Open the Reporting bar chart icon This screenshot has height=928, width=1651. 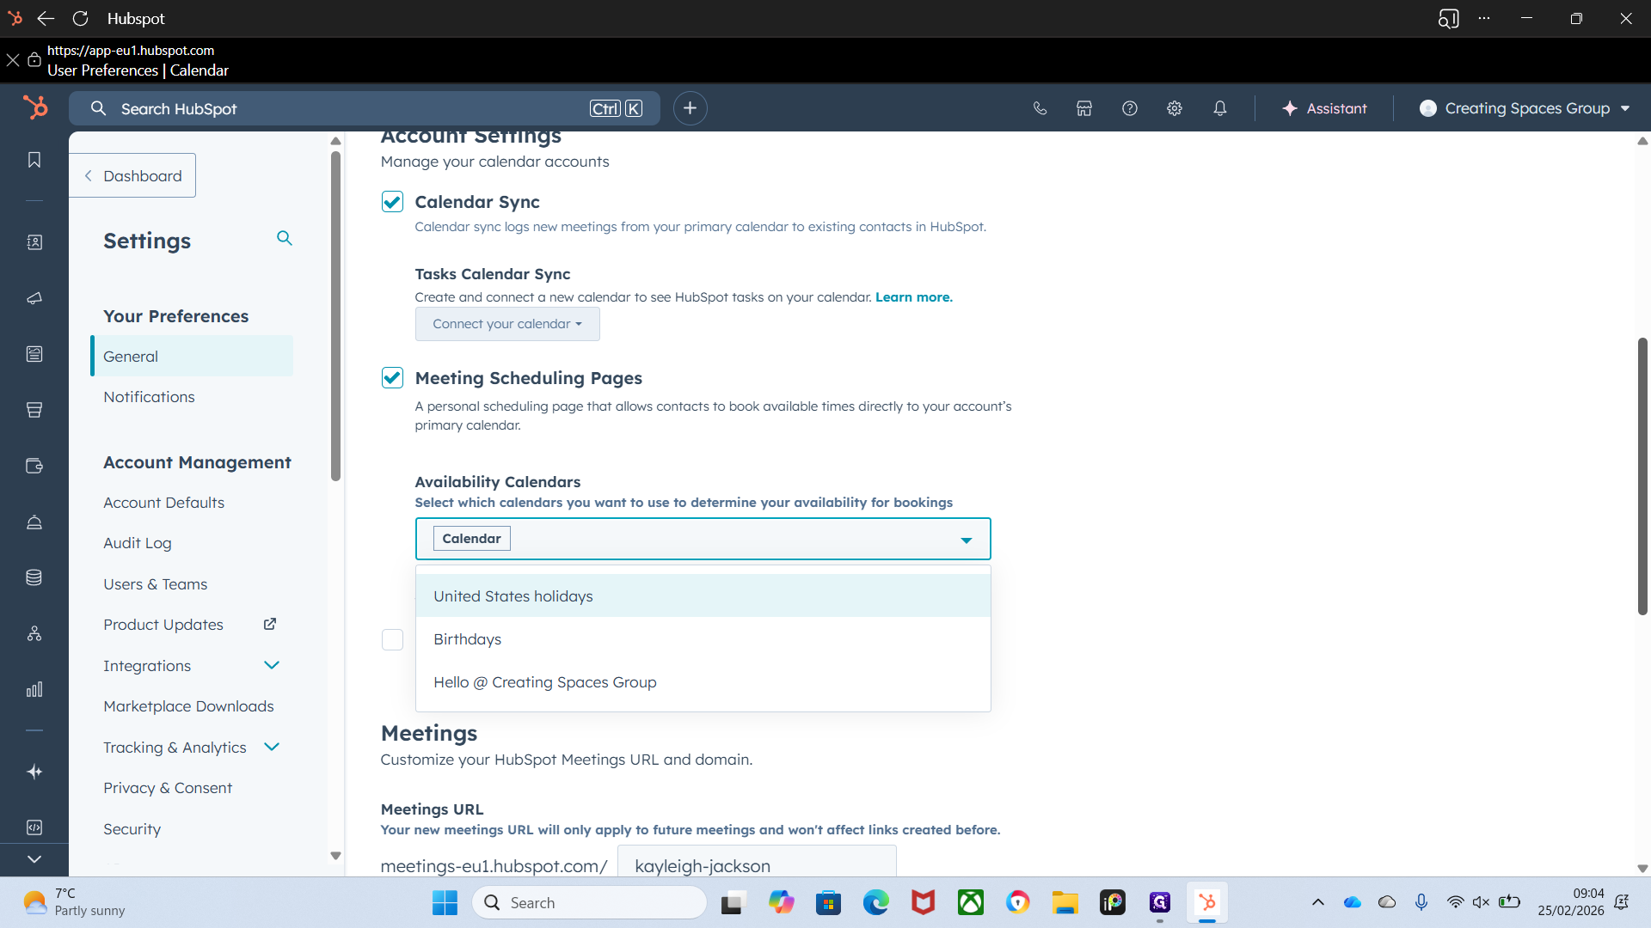pyautogui.click(x=34, y=689)
